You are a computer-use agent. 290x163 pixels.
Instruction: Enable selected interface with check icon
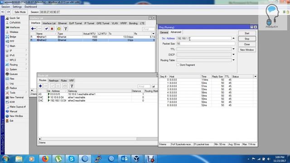pos(46,29)
